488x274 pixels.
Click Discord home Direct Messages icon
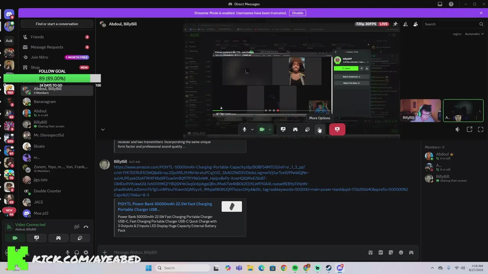[9, 15]
